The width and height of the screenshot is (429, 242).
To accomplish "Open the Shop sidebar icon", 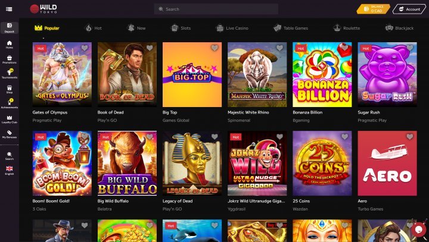I will [x=10, y=89].
